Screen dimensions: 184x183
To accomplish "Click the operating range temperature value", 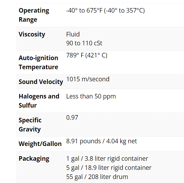I will [105, 11].
